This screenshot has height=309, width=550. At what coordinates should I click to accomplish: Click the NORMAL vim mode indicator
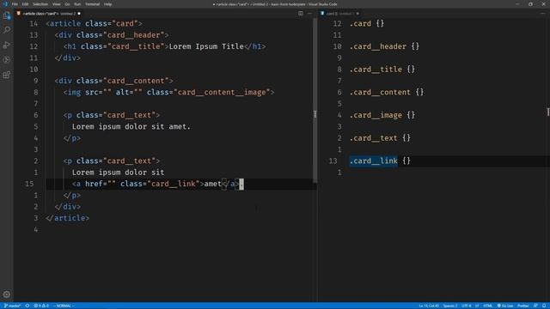(64, 306)
